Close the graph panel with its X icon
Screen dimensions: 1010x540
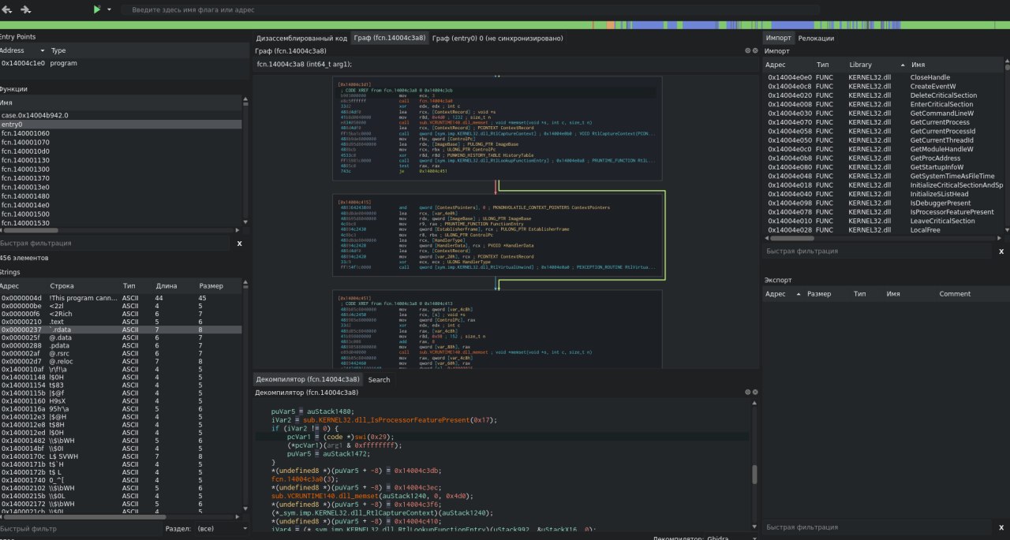tap(754, 50)
